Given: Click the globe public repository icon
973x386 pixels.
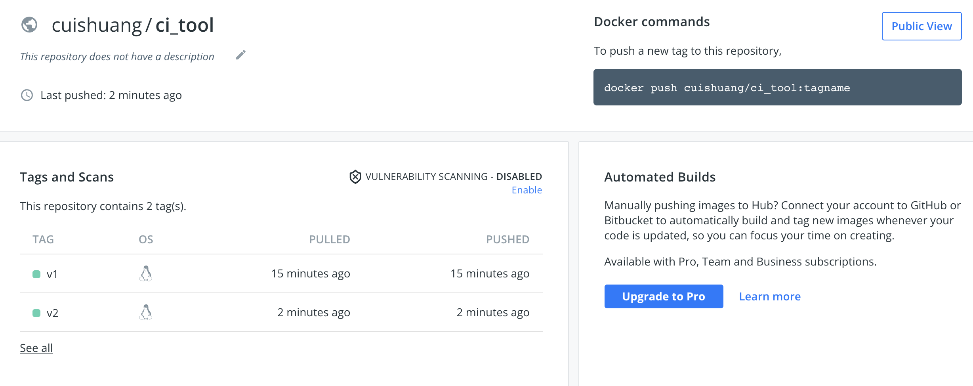Looking at the screenshot, I should click(29, 25).
